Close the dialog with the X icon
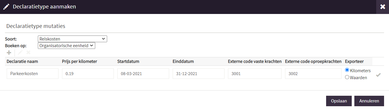389x110 pixels. coord(383,7)
